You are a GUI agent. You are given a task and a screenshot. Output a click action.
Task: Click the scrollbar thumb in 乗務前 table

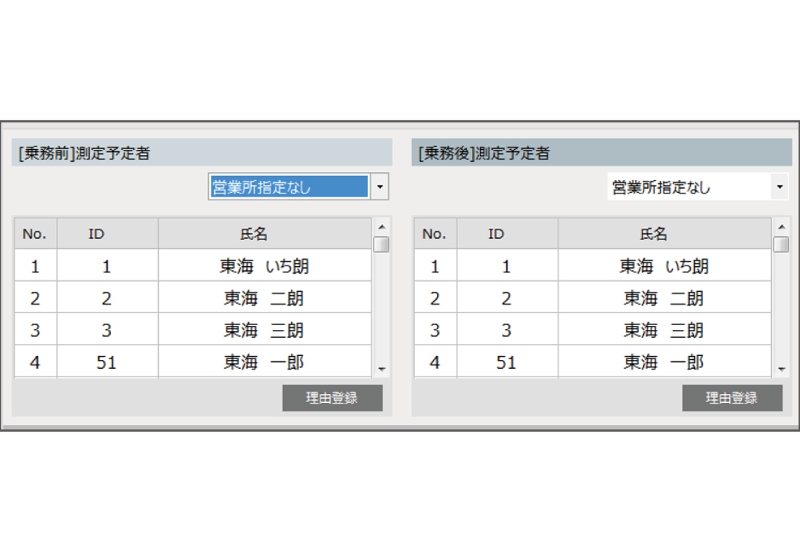point(381,244)
